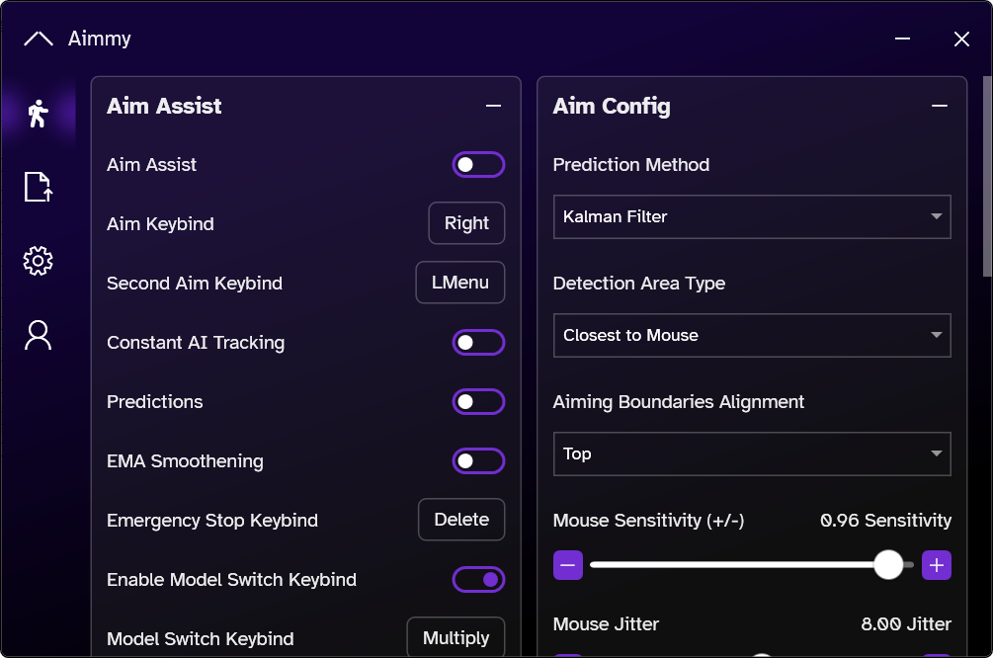993x658 pixels.
Task: Click the Aimmy chevron logo icon
Action: (38, 40)
